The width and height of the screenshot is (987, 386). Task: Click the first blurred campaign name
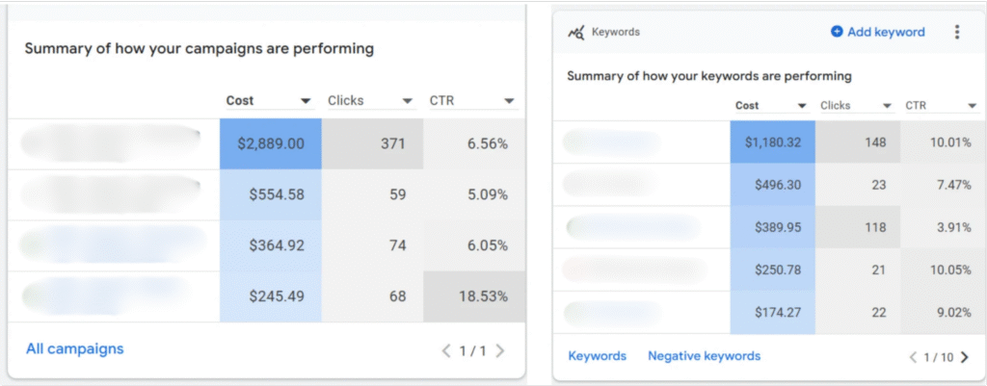[x=111, y=142]
